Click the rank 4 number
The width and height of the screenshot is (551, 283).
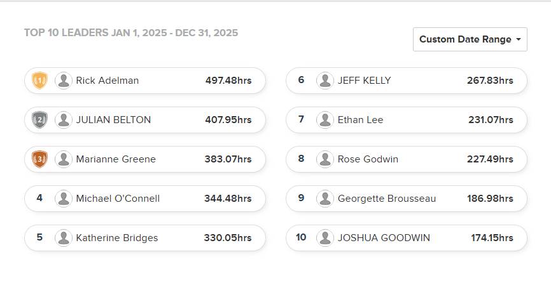pyautogui.click(x=39, y=198)
